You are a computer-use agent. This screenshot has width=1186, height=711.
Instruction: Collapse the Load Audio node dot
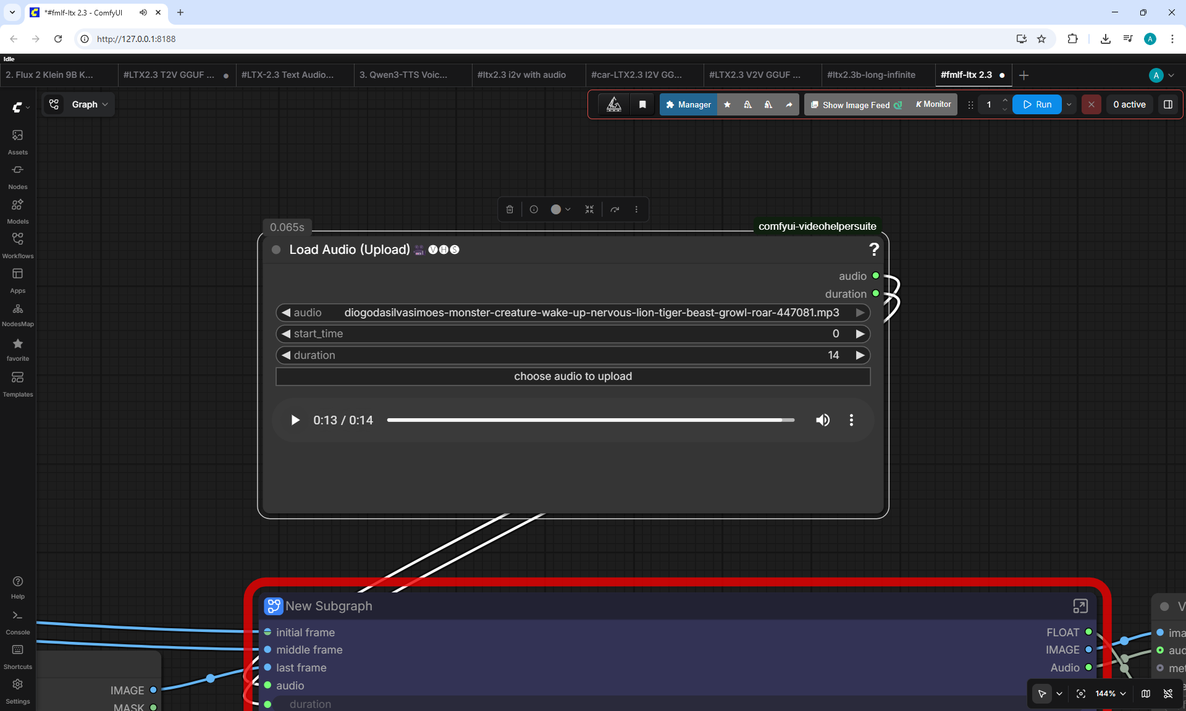click(276, 250)
